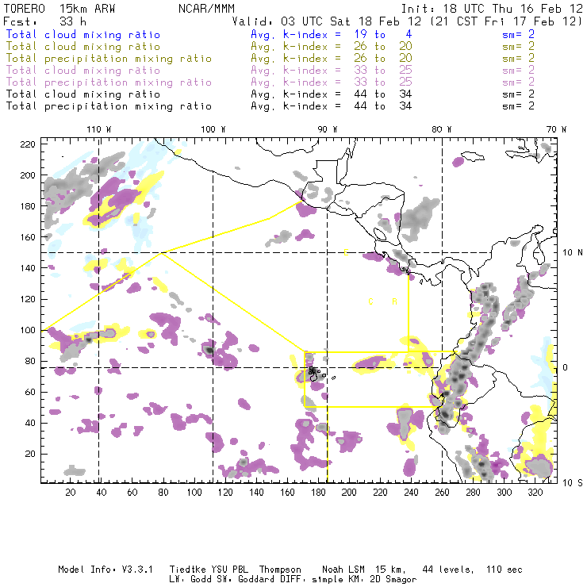This screenshot has height=587, width=587.
Task: Click the 'Model Info: V3.3.1' footer text
Action: pos(106,570)
